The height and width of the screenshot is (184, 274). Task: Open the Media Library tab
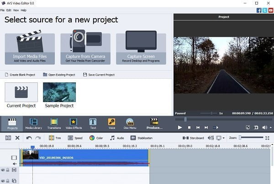(33, 124)
